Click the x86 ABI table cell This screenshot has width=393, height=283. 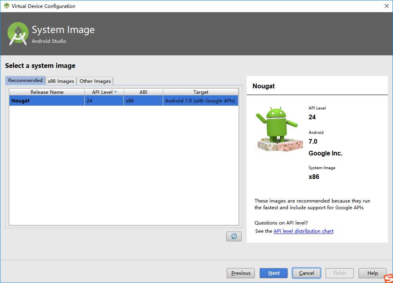(143, 100)
